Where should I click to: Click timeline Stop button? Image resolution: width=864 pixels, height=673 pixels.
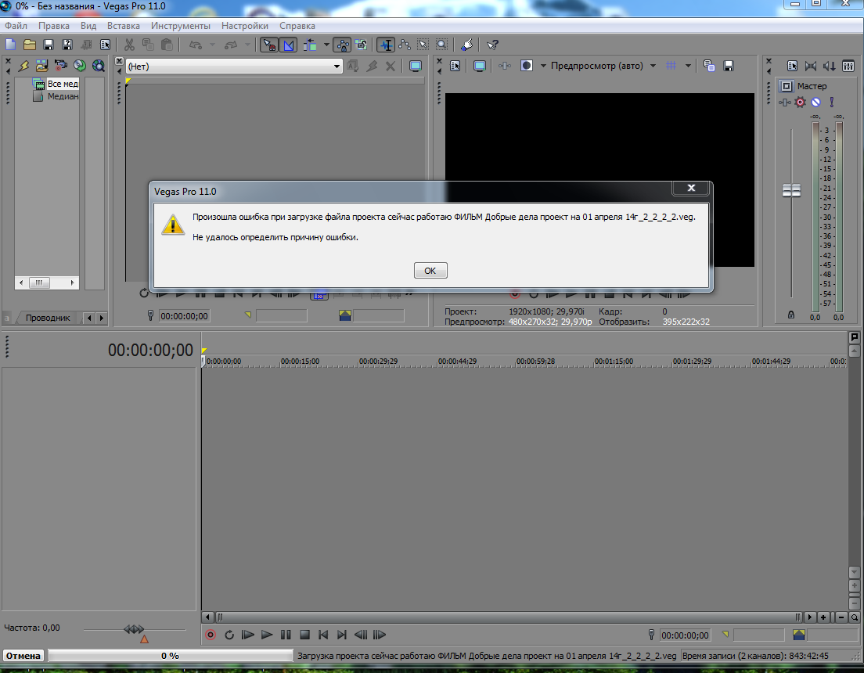[x=304, y=635]
